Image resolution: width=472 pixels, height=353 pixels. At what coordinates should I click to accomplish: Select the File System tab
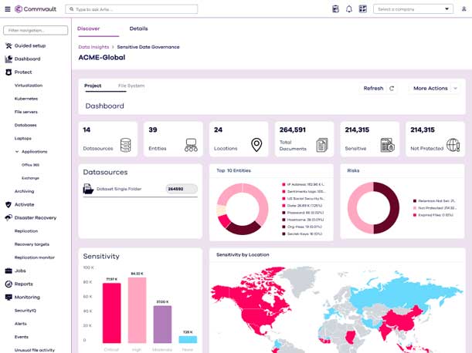pos(131,86)
